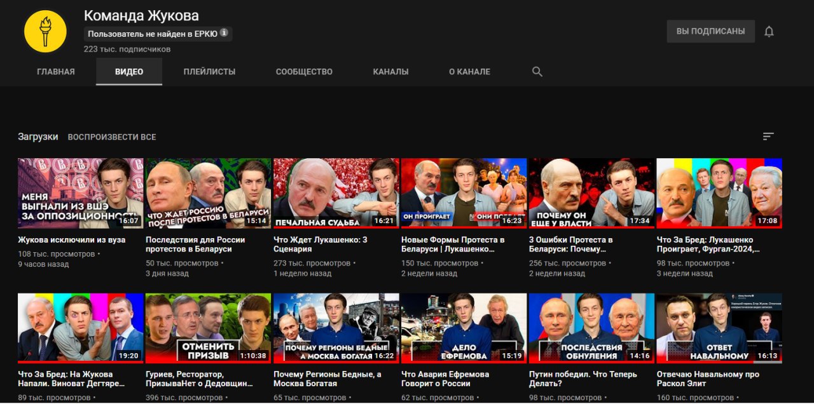Image resolution: width=814 pixels, height=404 pixels.
Task: Click the 273 тыс. просмотров text
Action: [x=312, y=263]
